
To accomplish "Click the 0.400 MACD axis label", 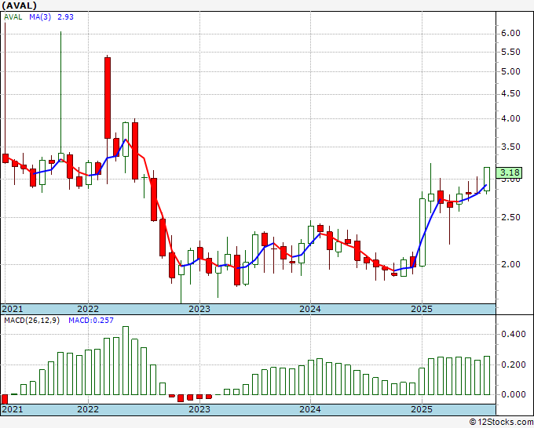I will tap(514, 334).
